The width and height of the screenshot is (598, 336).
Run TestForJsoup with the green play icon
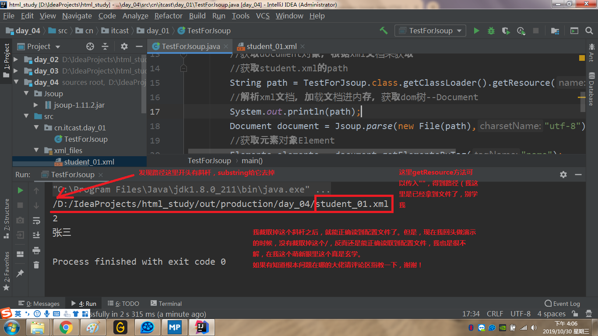pos(477,31)
